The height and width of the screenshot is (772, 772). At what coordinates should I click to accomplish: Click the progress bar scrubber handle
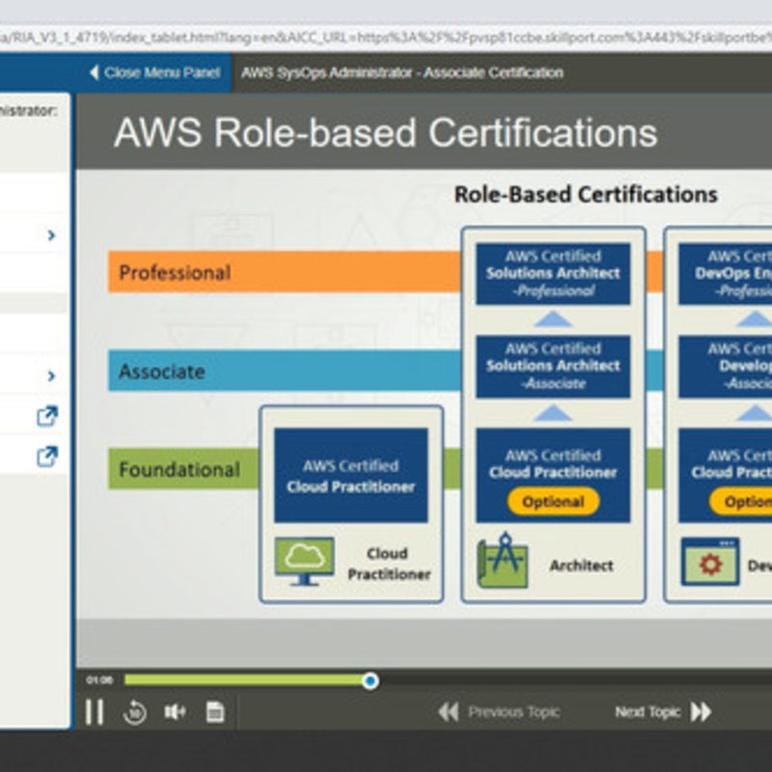(x=371, y=681)
